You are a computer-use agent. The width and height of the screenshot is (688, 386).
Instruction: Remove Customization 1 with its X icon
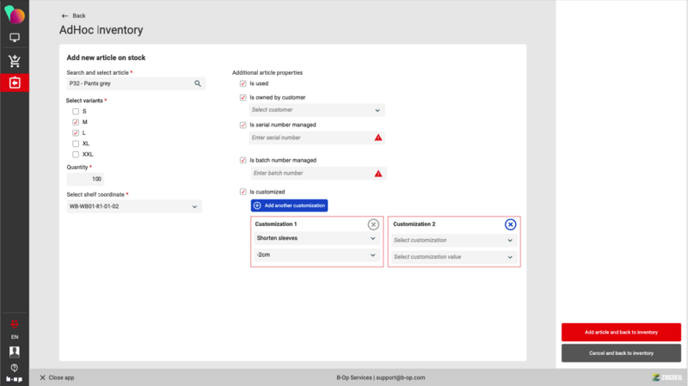pos(373,224)
